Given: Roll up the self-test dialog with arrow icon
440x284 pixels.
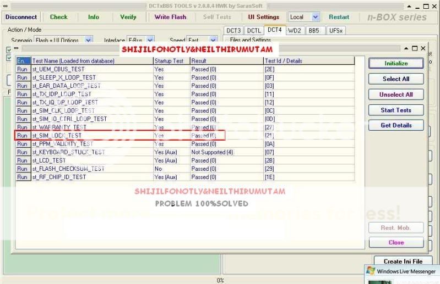Looking at the screenshot, I should pos(406,48).
